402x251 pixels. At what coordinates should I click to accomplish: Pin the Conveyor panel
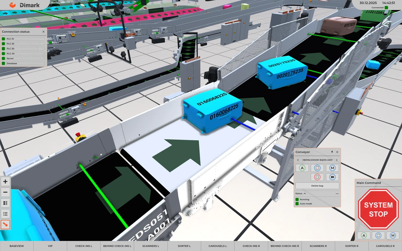332,152
